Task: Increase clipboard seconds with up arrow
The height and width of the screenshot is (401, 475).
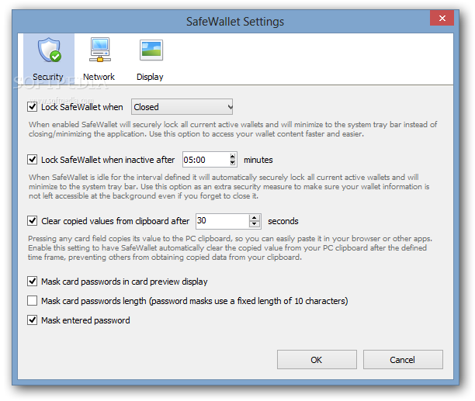Action: coord(255,218)
